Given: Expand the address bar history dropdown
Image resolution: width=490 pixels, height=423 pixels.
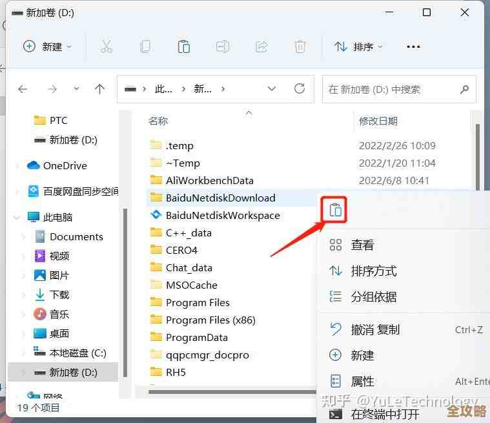Looking at the screenshot, I should 272,88.
